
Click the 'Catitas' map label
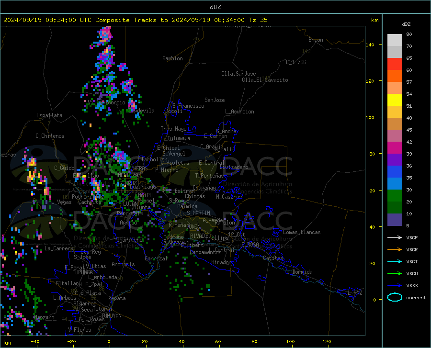pos(273,258)
